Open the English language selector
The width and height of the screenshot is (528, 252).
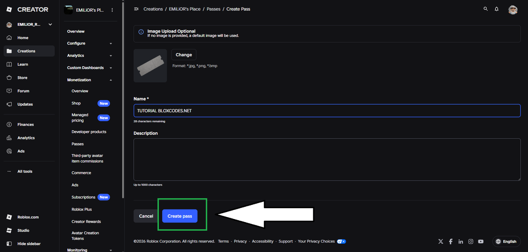pos(506,241)
